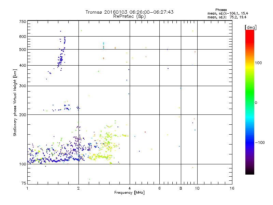Click the '4' x-axis tick label
Screen dimensions: 273x205
[x=130, y=188]
